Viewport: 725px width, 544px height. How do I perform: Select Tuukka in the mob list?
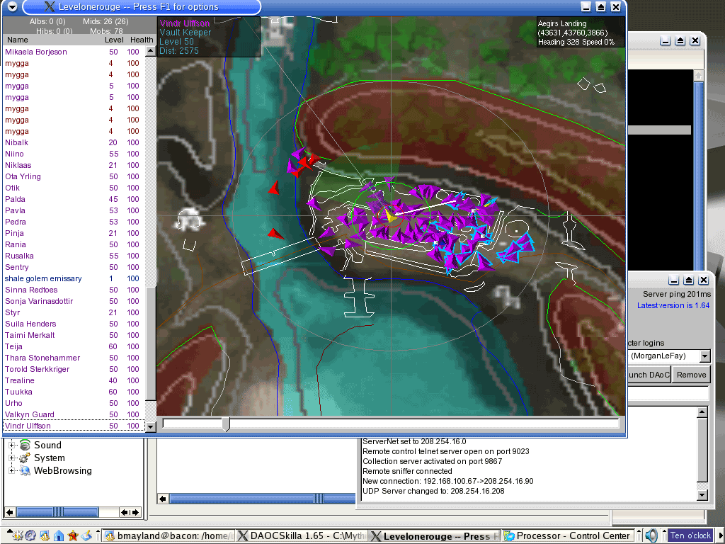click(74, 392)
